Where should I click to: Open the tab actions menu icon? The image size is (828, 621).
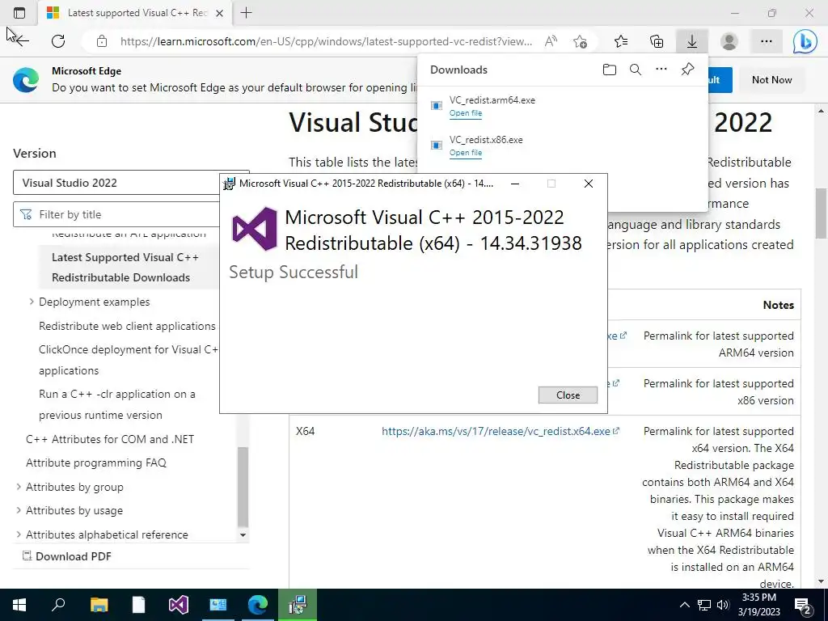click(x=19, y=13)
